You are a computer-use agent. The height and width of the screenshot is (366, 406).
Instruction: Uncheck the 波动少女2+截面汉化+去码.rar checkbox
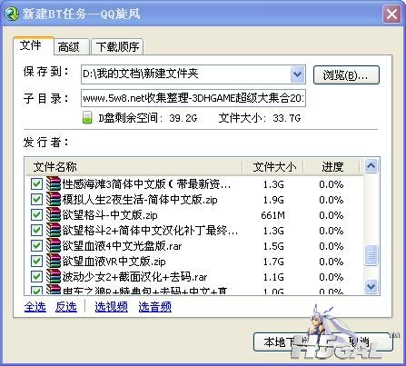point(36,276)
